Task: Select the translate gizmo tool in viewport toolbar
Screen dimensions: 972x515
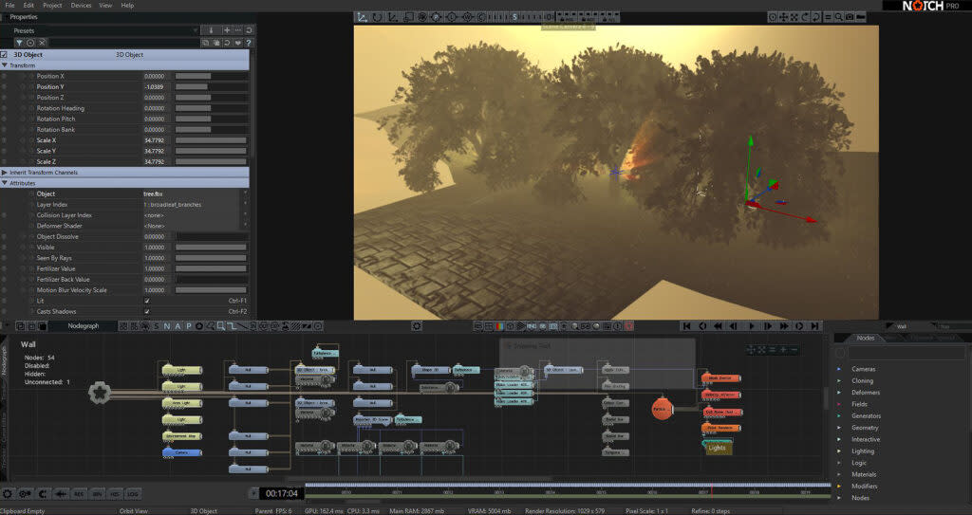Action: click(x=362, y=17)
